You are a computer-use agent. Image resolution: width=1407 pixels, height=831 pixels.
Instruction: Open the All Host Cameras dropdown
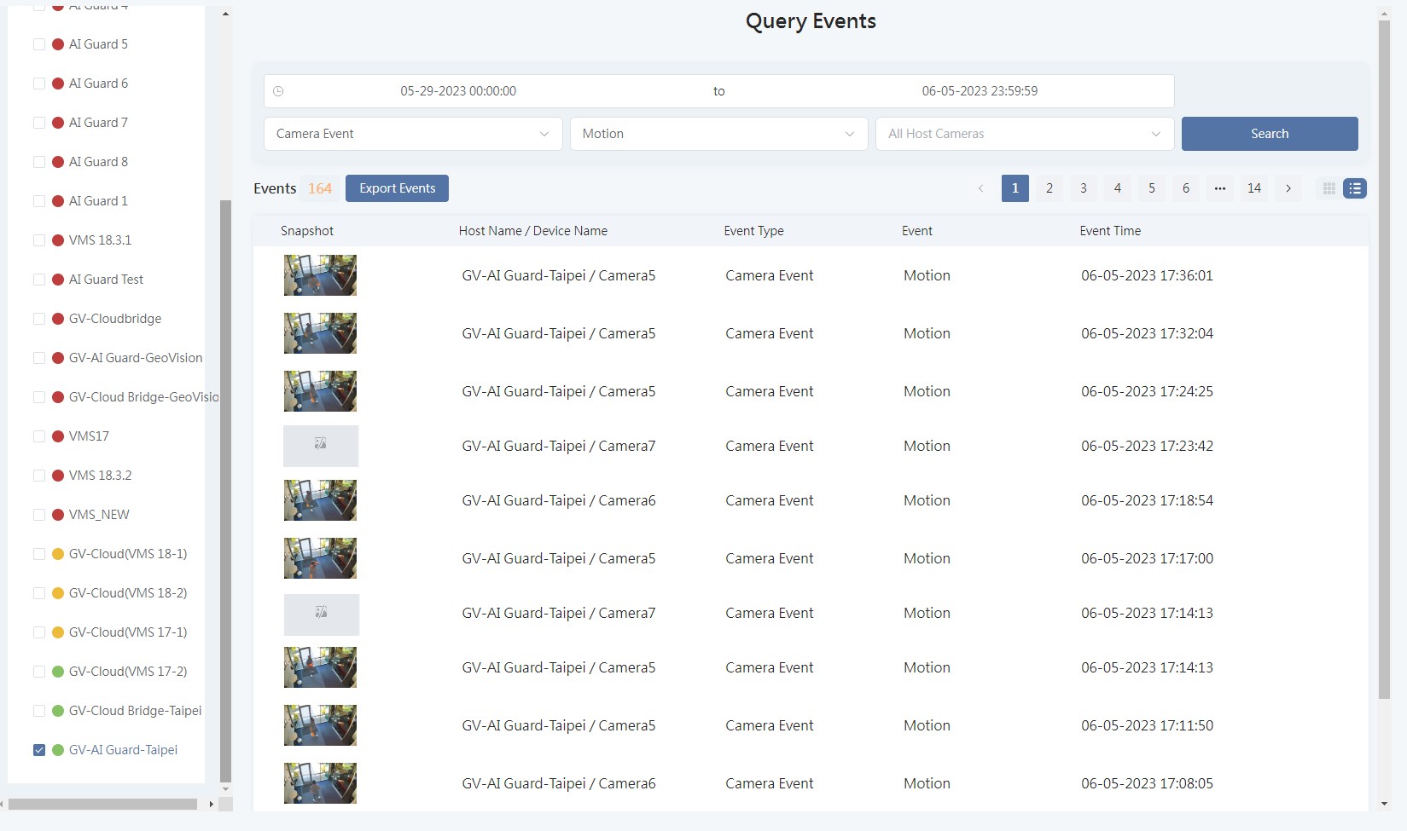click(x=1024, y=134)
